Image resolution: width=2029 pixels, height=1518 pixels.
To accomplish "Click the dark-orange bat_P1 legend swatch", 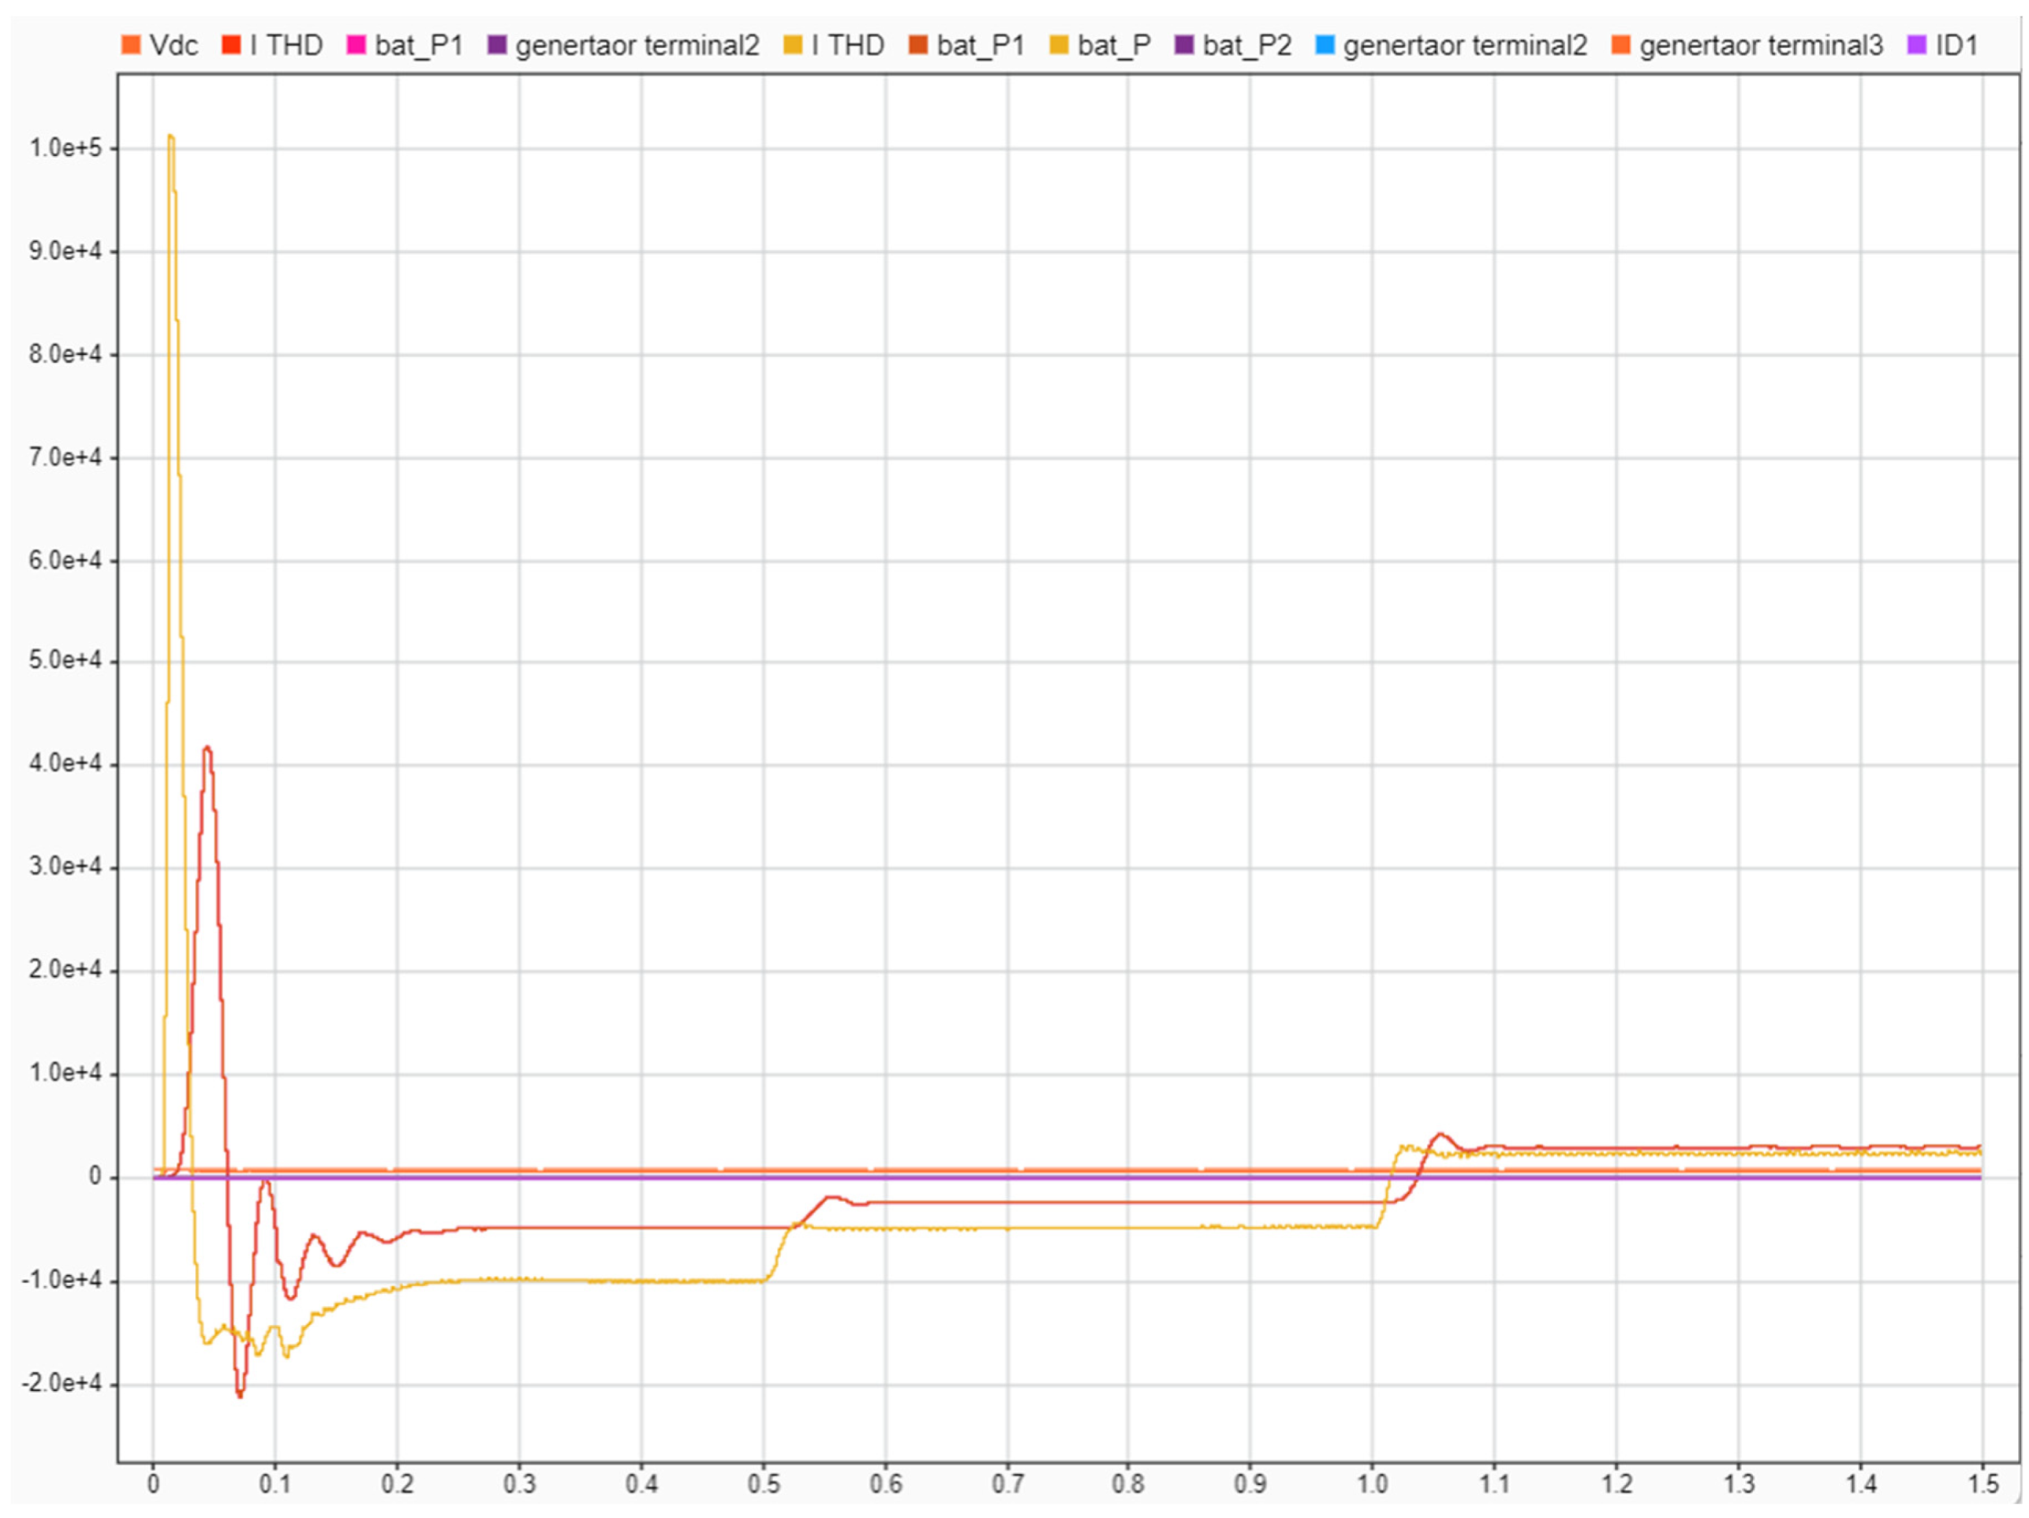I will pos(918,45).
